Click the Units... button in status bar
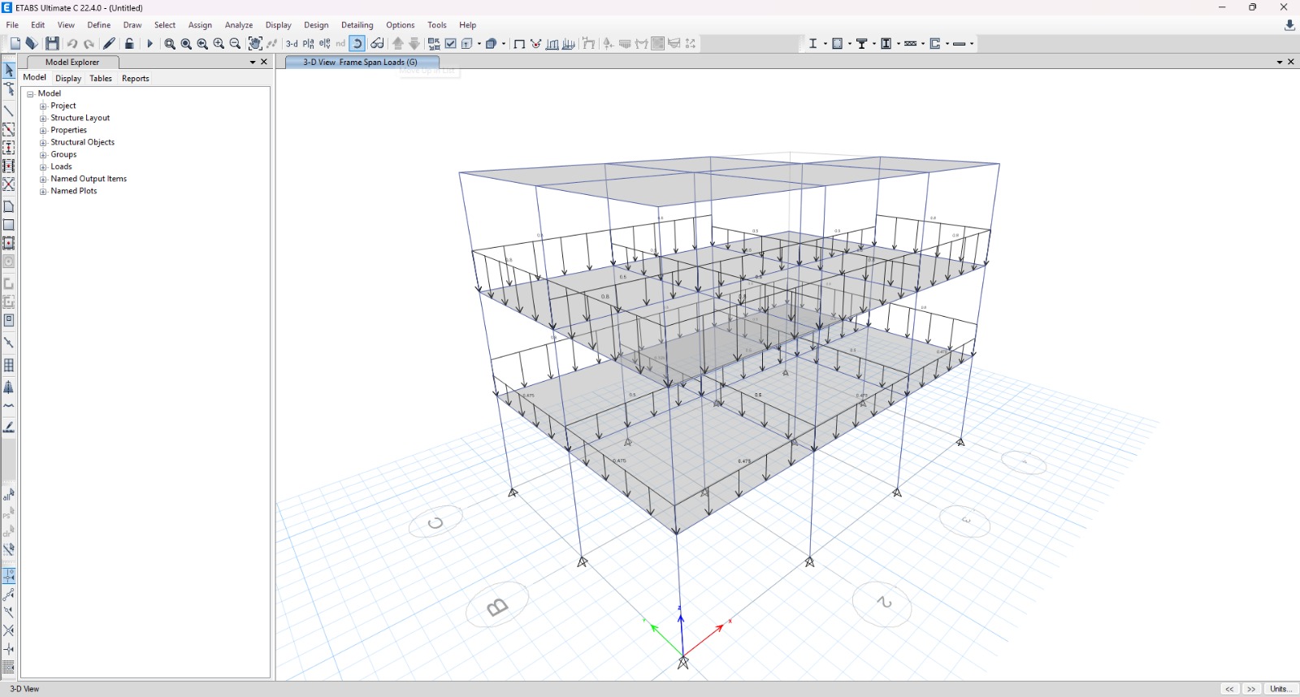Screen dimensions: 1300x697 click(x=1280, y=689)
